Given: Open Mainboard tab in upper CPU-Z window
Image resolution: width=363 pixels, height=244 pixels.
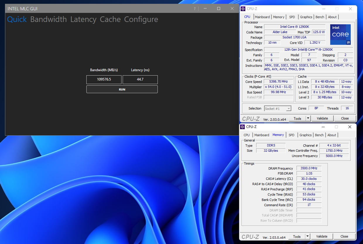Looking at the screenshot, I should pos(262,17).
